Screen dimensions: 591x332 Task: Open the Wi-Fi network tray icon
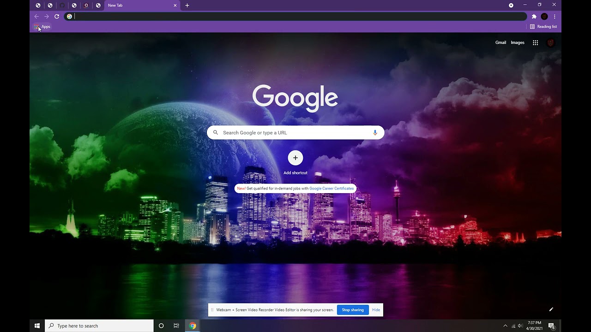click(x=513, y=326)
